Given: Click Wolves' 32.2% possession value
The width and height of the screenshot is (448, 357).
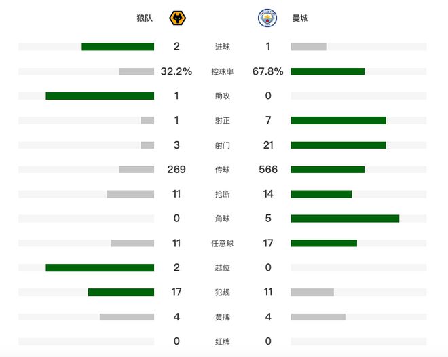Looking at the screenshot, I should 176,71.
